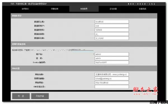Click the 网站设置 section header
This screenshot has height=104, width=168.
tap(84, 68)
